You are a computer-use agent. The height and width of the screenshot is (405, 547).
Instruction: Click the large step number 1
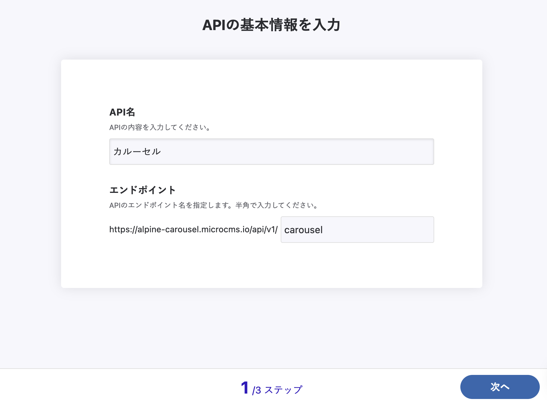245,388
